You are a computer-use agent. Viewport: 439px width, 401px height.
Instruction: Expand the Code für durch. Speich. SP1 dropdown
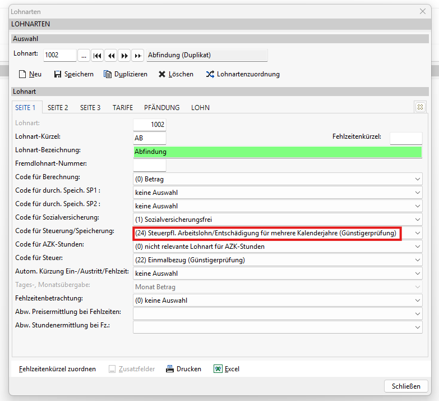click(x=418, y=193)
